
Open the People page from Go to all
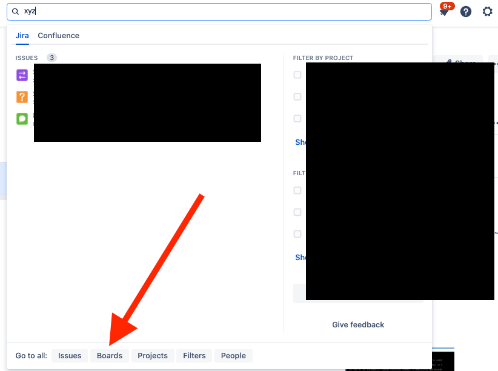click(x=233, y=356)
